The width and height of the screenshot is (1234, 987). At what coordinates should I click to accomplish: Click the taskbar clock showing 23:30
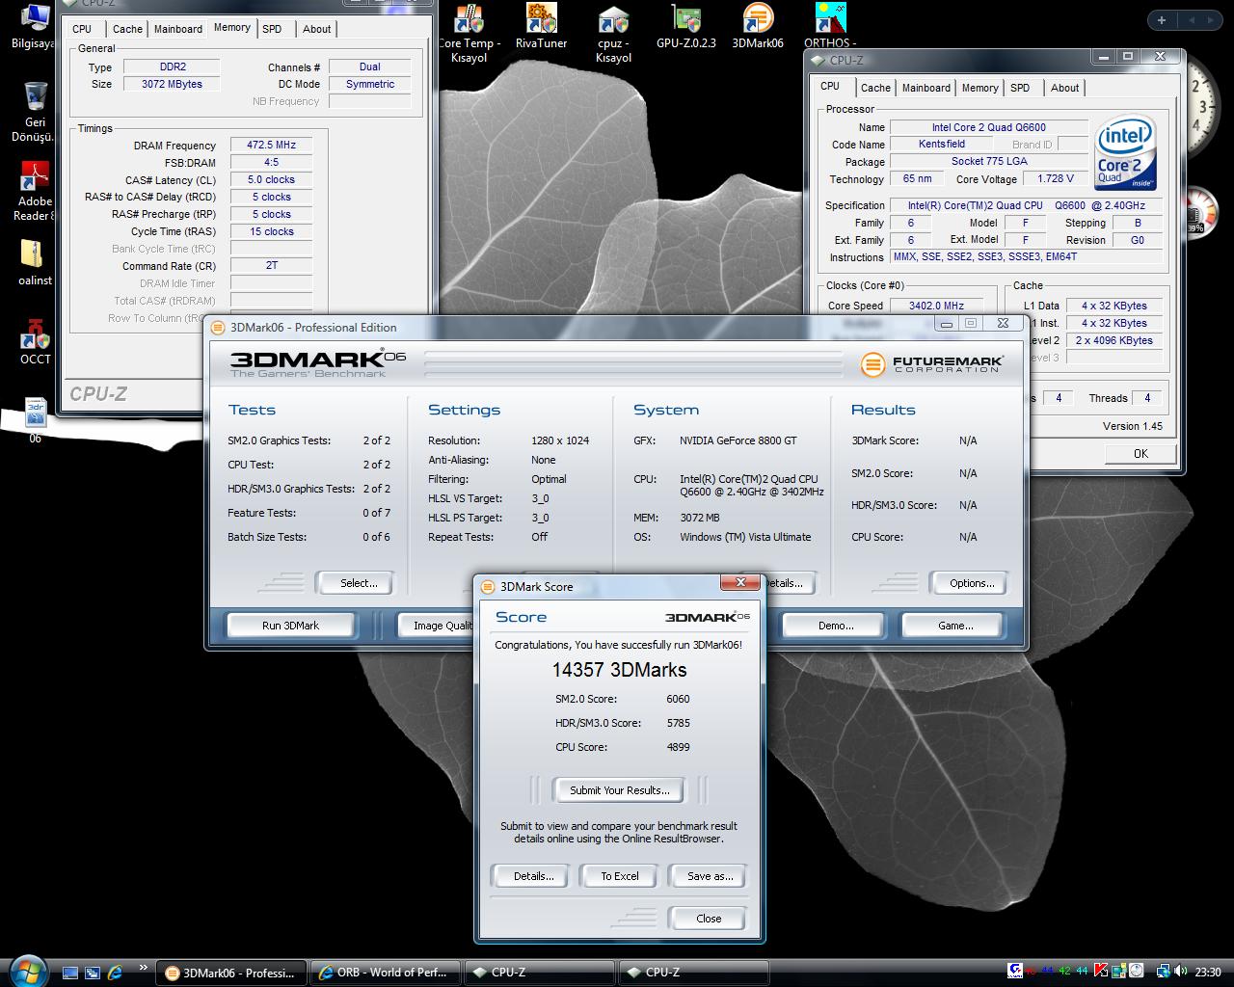(1207, 973)
